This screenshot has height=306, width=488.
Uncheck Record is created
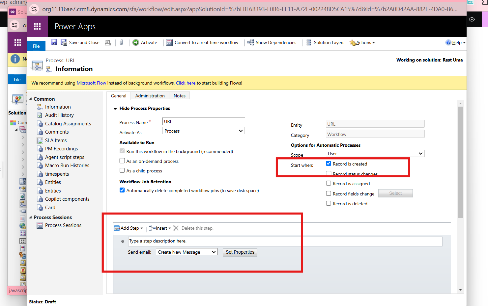[329, 164]
